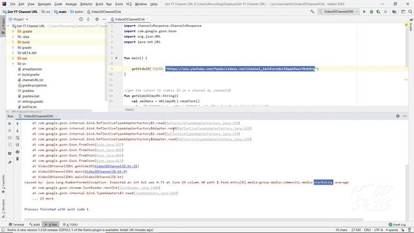Minimize the Run tool window
Viewport: 414px width, 233px height.
pos(405,116)
